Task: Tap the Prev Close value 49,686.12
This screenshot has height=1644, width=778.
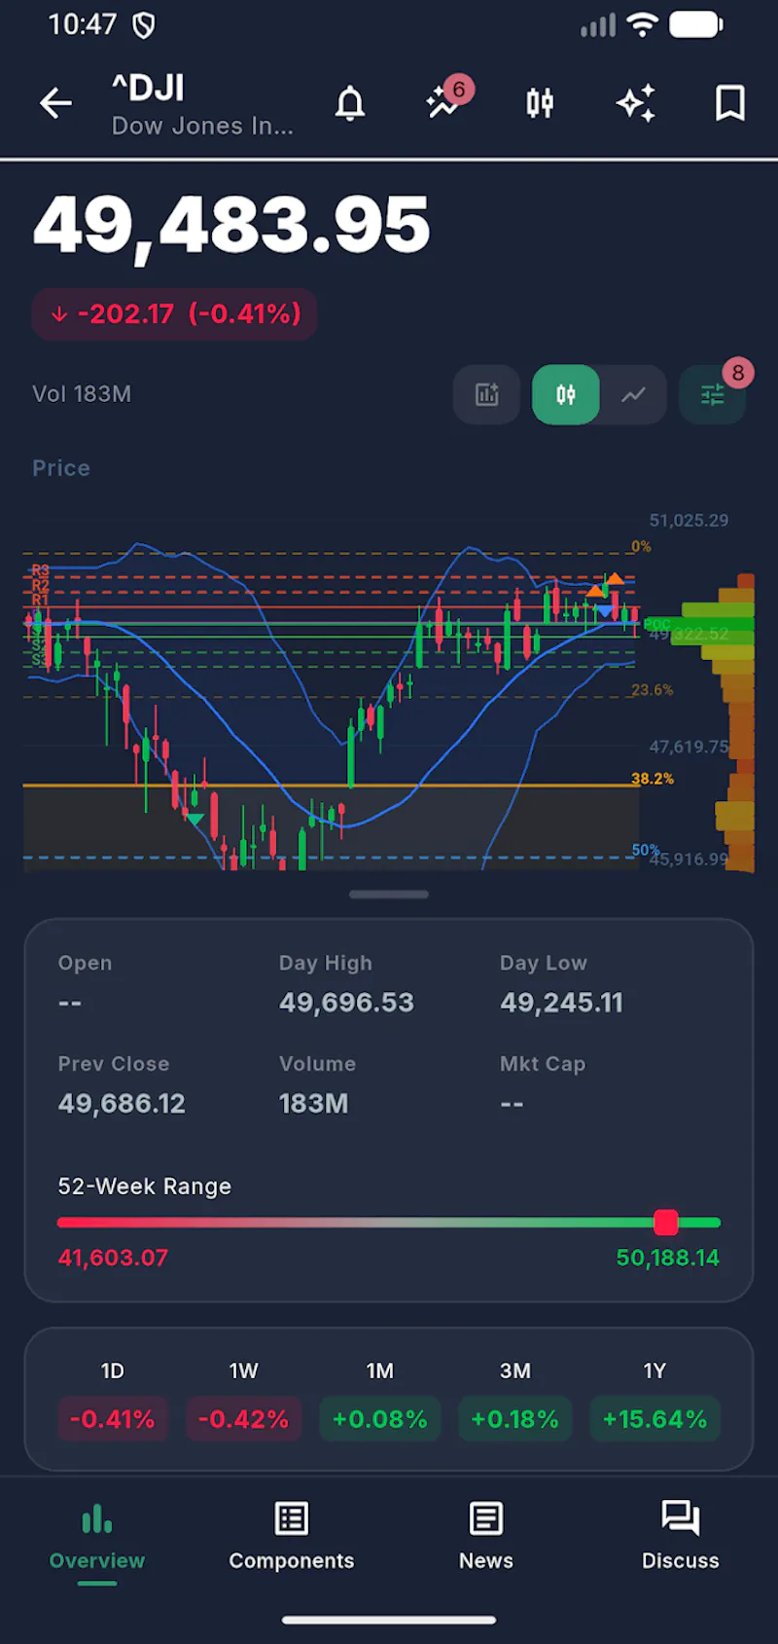Action: tap(122, 1104)
